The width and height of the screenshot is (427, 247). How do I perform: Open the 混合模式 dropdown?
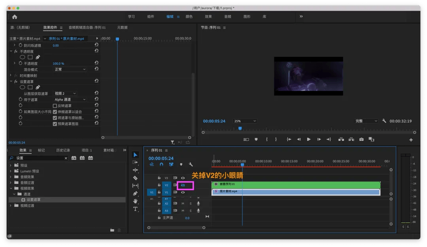70,69
